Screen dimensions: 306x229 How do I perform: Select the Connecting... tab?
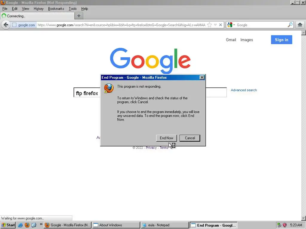tap(37, 16)
